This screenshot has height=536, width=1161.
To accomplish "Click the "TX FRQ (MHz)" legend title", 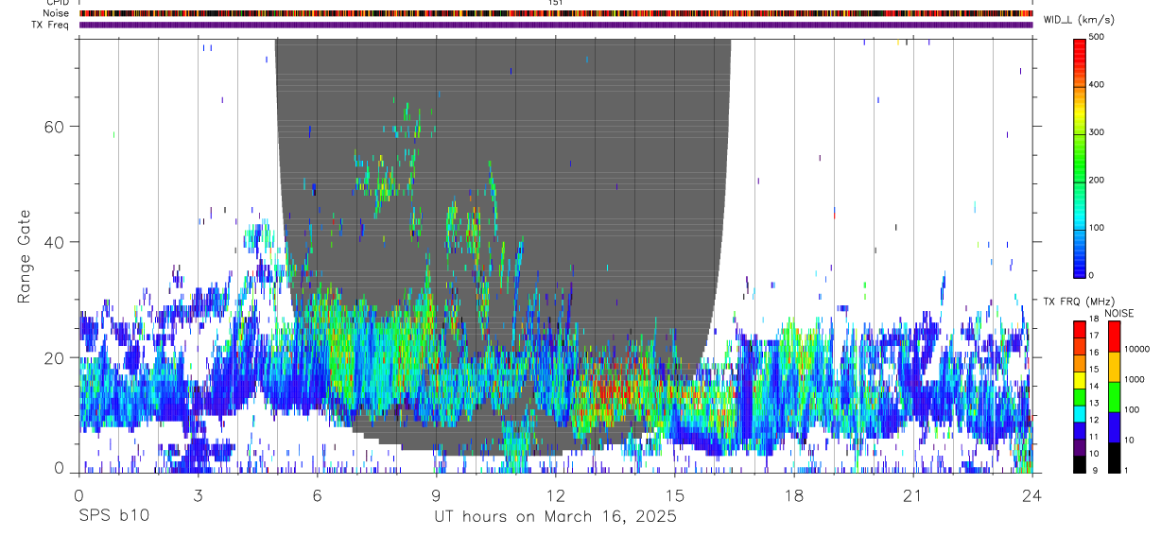I will [1079, 302].
